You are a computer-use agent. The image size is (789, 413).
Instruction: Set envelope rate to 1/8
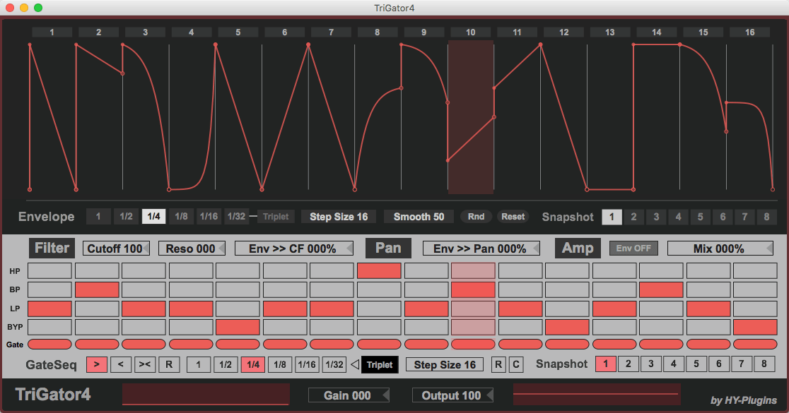point(182,217)
